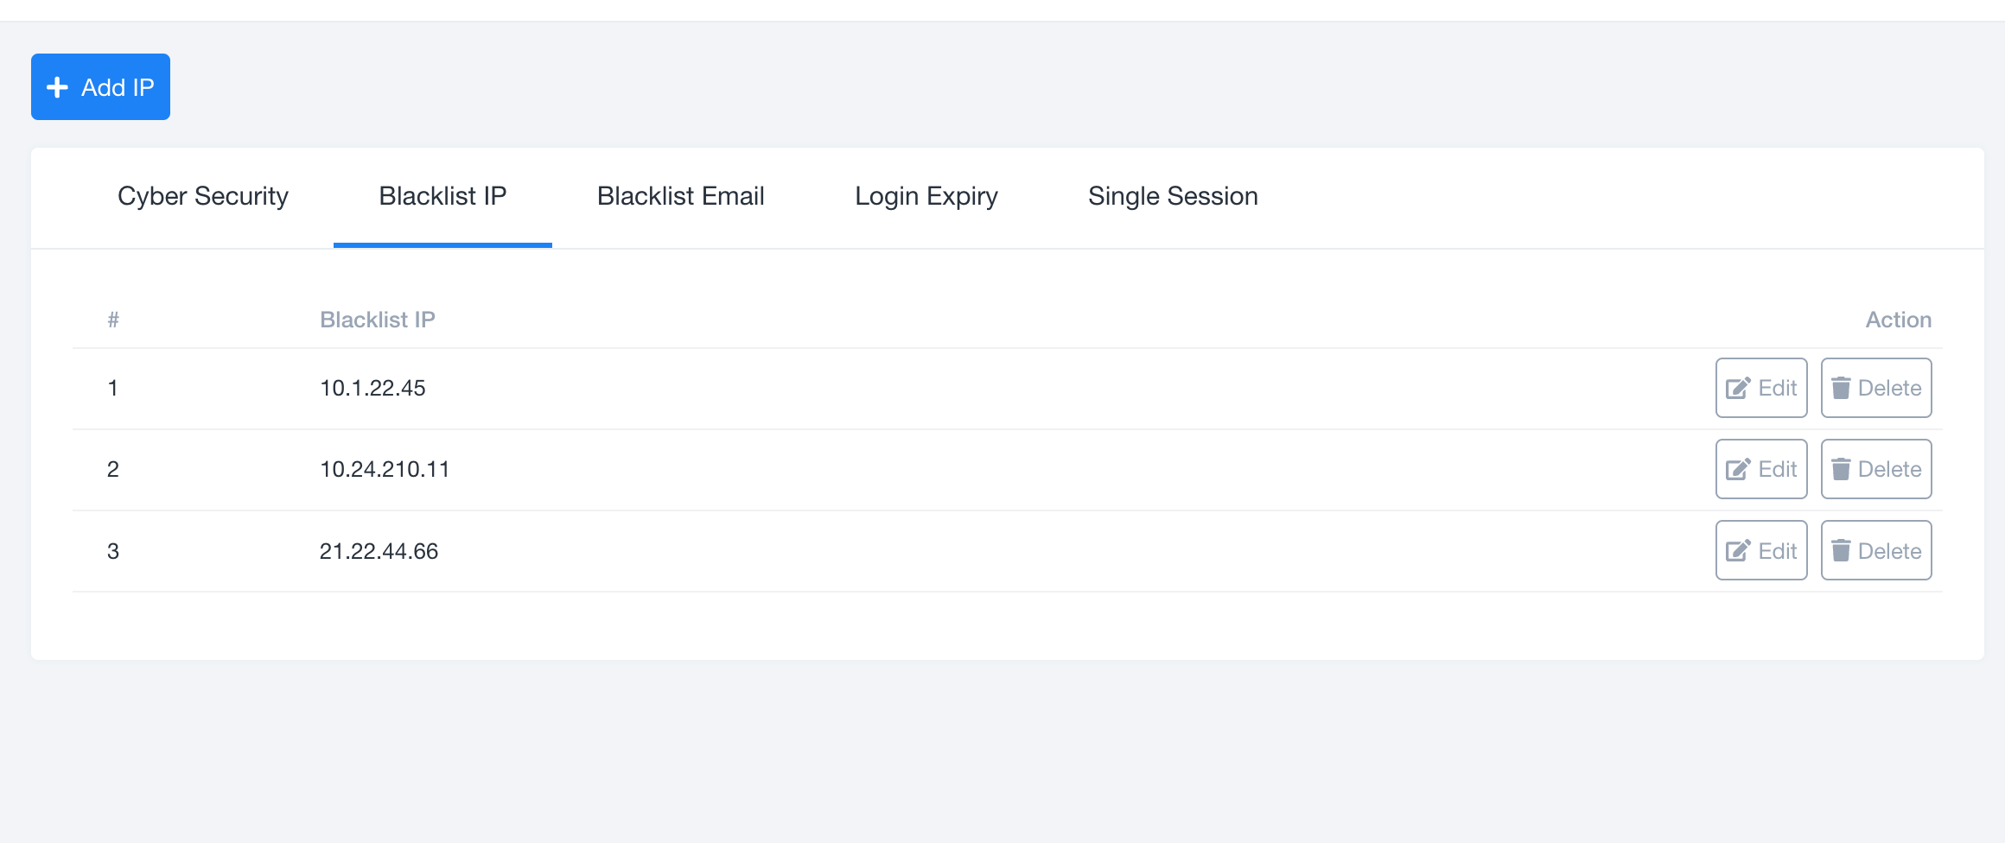The height and width of the screenshot is (843, 2005).
Task: Click the trash icon beside 10.24.210.11
Action: click(1843, 468)
